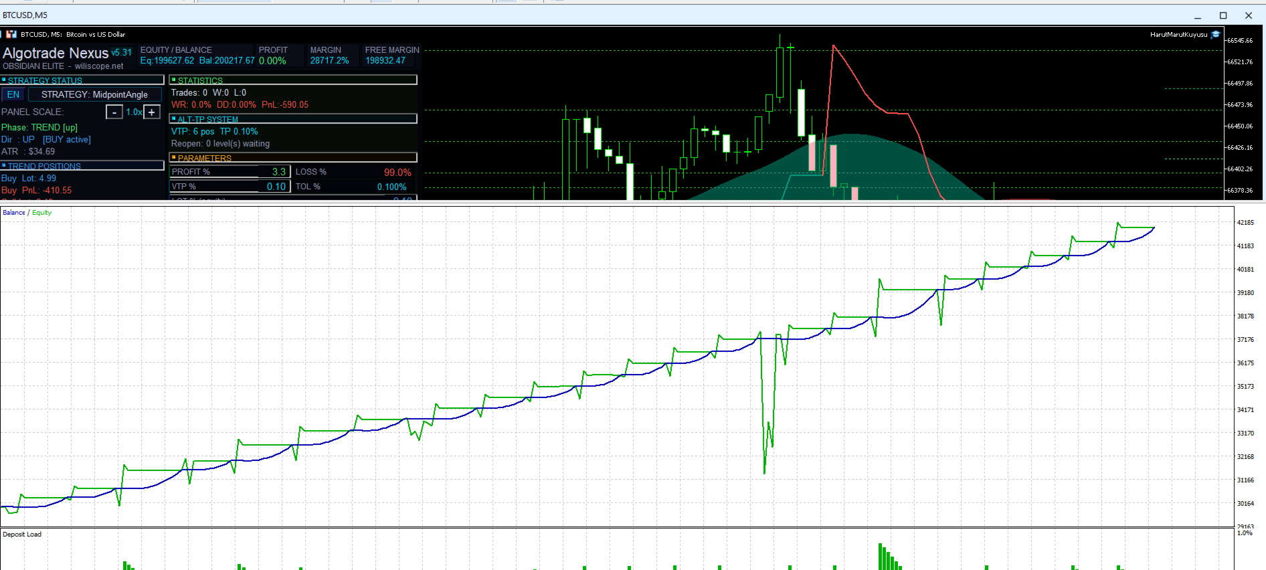1266x570 pixels.
Task: Close the BTCUSD,M5 chart window
Action: point(1249,15)
